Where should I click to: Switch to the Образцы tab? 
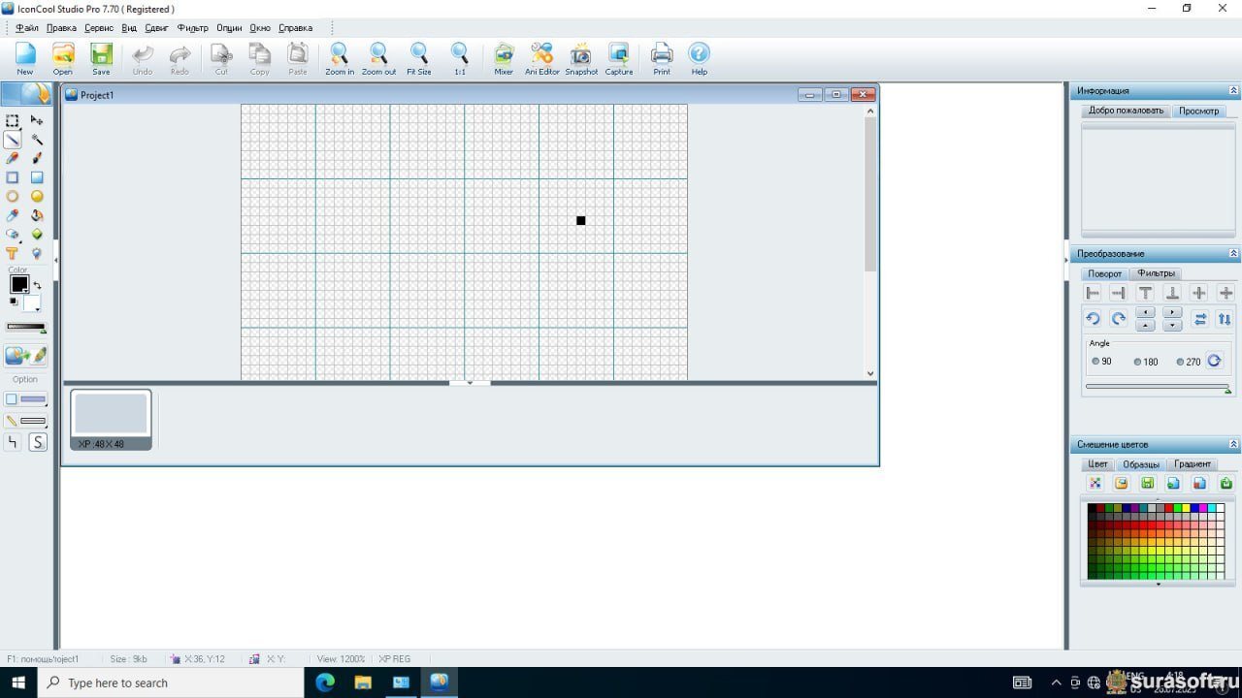[x=1141, y=464]
